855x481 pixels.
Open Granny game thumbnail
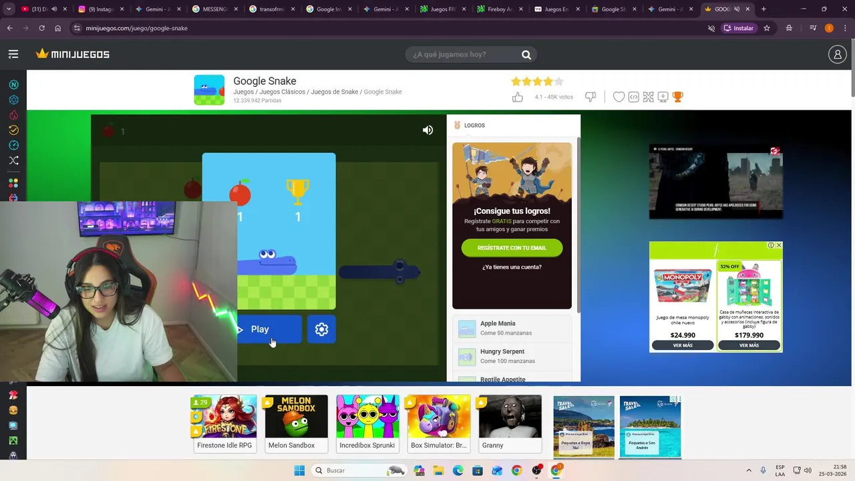pos(510,424)
